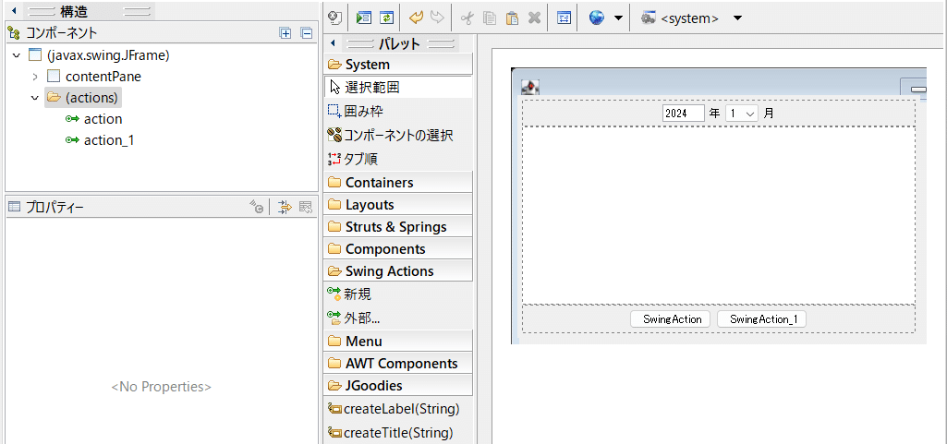Open the globe icon dropdown arrow
The width and height of the screenshot is (947, 444).
(x=618, y=18)
